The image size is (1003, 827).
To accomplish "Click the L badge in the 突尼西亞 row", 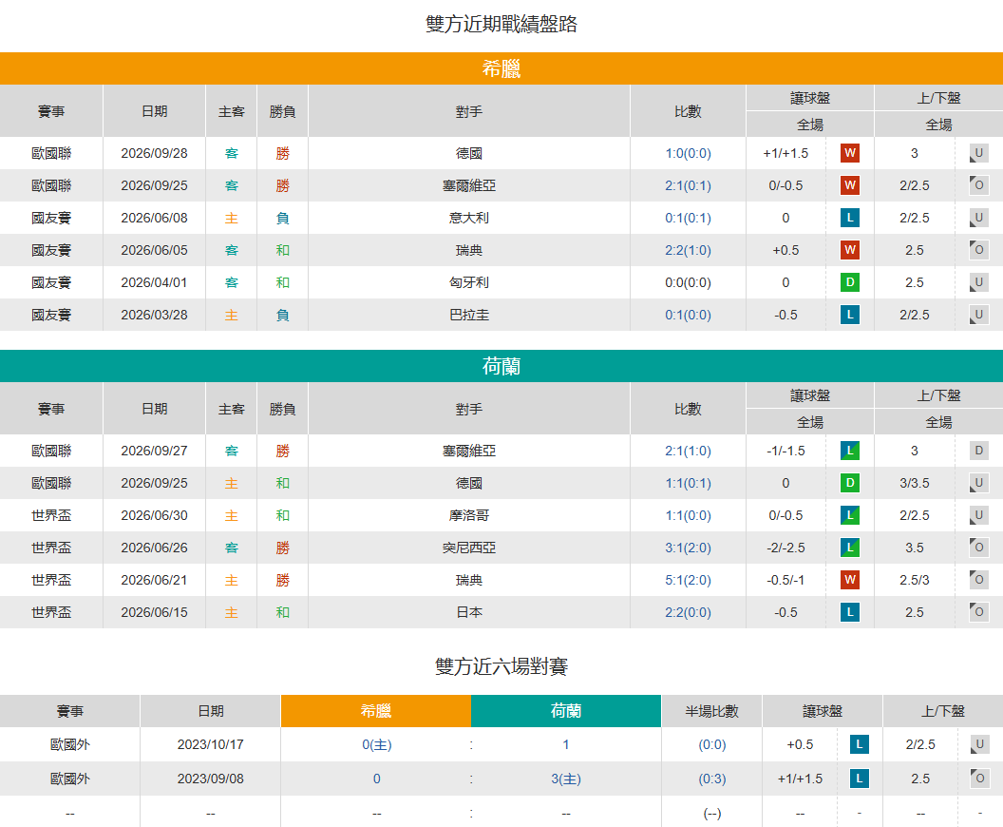I will click(x=849, y=548).
